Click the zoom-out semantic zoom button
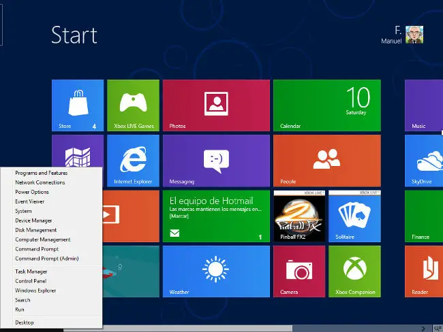443x332 pixels. (438, 329)
